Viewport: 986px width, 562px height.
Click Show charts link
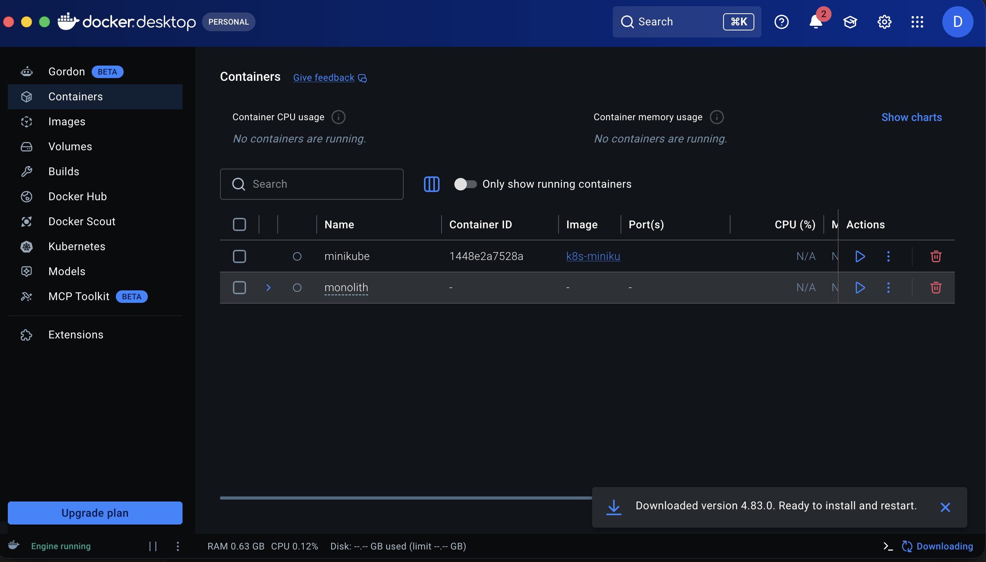[x=912, y=117]
